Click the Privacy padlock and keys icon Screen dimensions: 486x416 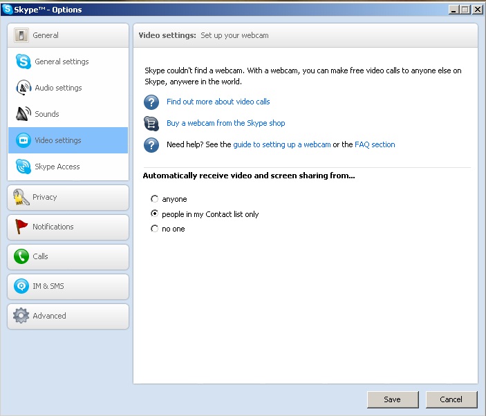(x=21, y=198)
